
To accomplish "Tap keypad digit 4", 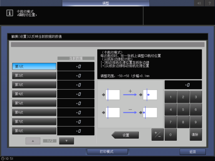I will point(171,110).
